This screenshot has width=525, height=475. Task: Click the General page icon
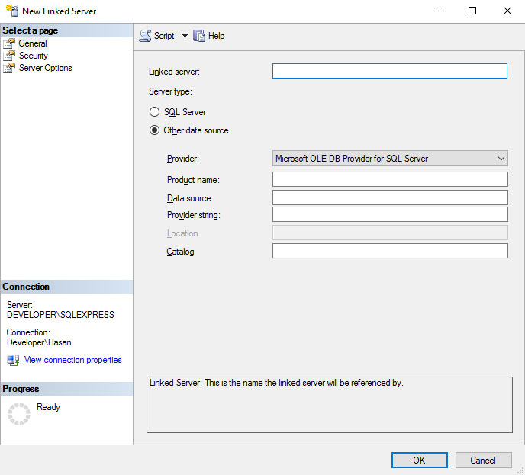coord(9,43)
